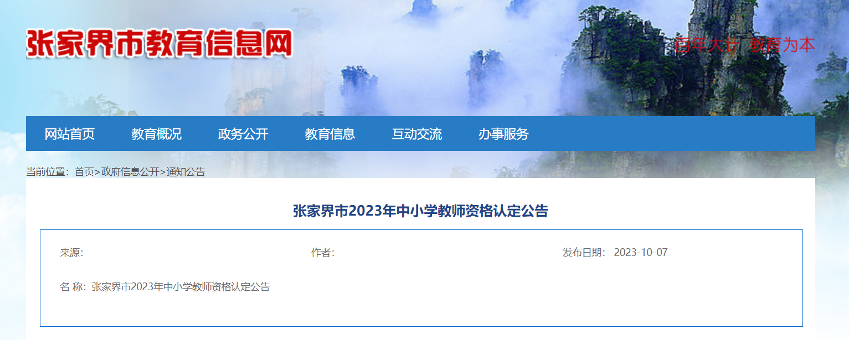Image resolution: width=849 pixels, height=340 pixels.
Task: Open the 网站首页 navigation item
Action: click(70, 134)
